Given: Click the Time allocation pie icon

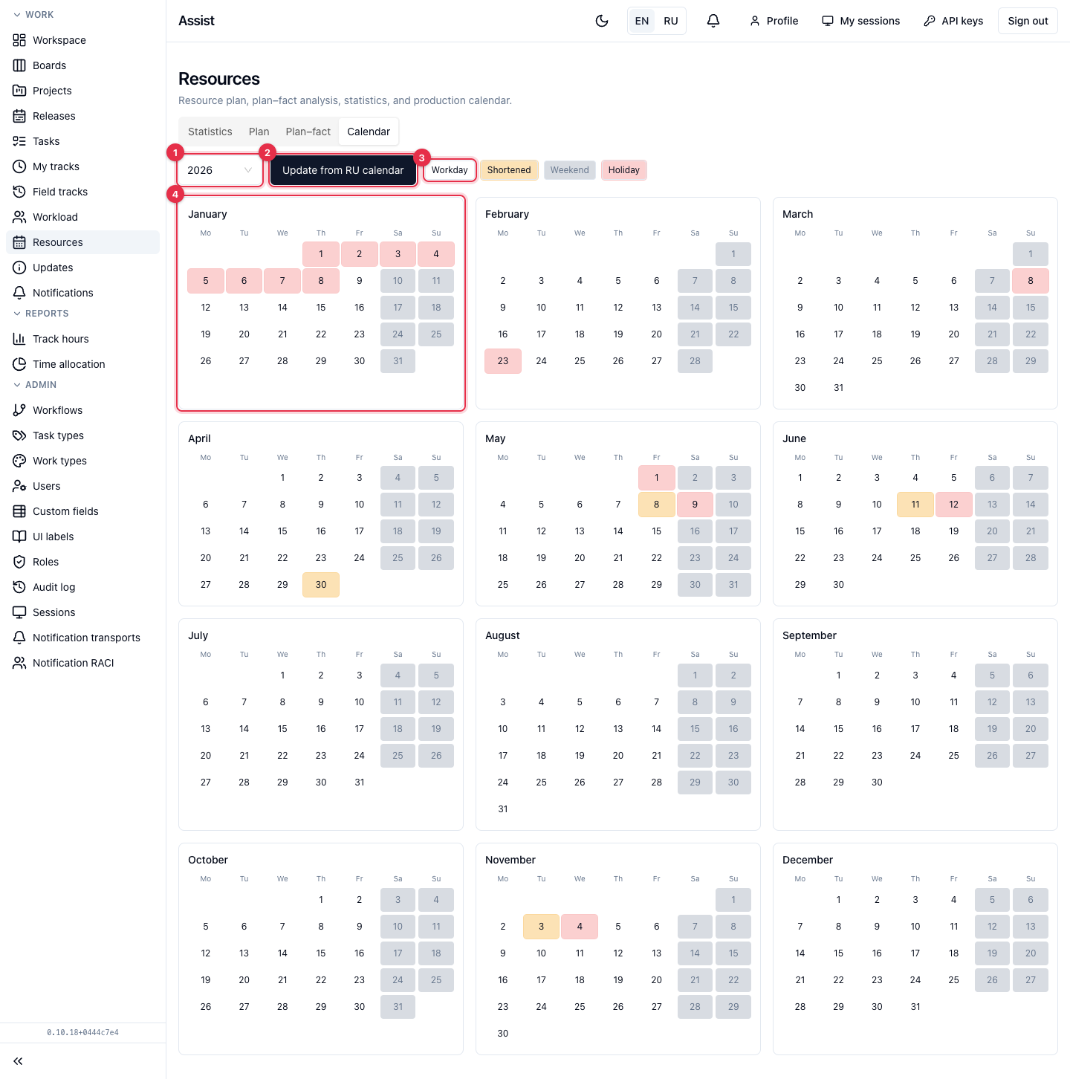Looking at the screenshot, I should point(19,364).
